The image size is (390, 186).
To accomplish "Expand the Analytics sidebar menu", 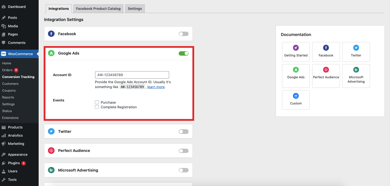I will pos(15,135).
